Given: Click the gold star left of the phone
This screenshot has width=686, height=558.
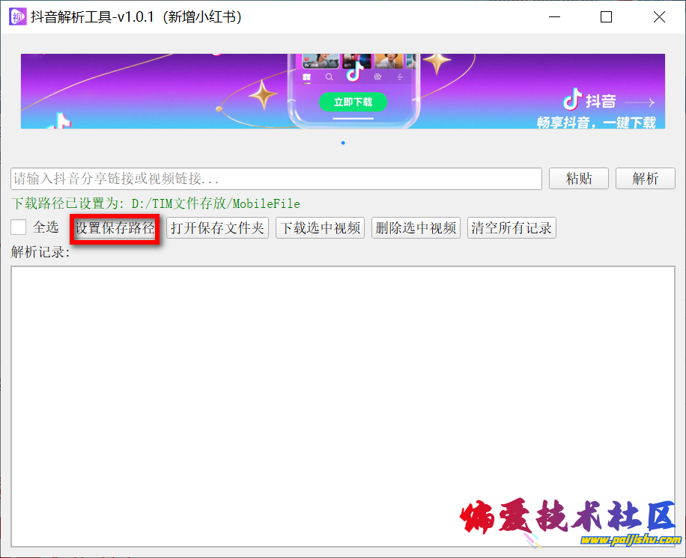Looking at the screenshot, I should [x=263, y=95].
